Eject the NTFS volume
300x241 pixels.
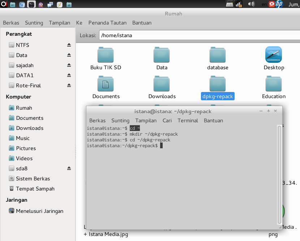tap(69, 45)
